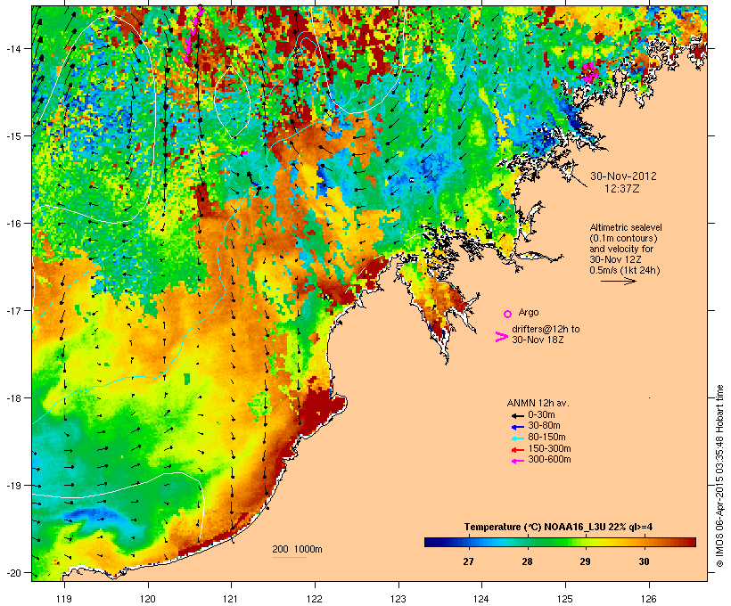
Task: Click the time label 12:37Z
Action: (622, 189)
